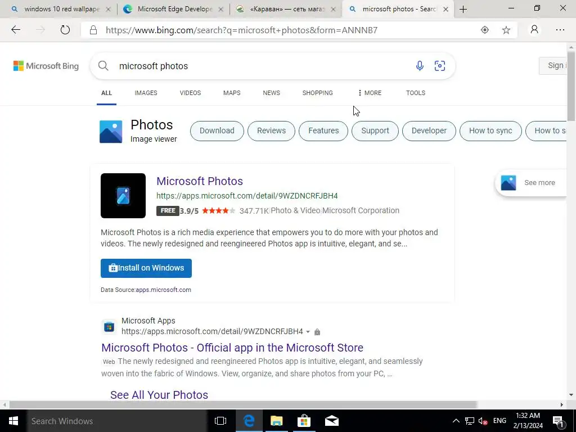Open visual search camera icon
576x432 pixels.
(440, 66)
